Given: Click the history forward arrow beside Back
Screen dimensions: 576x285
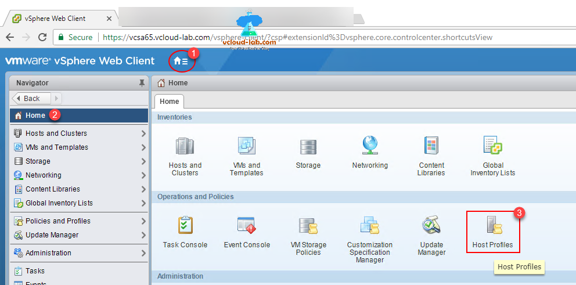Looking at the screenshot, I should 56,99.
